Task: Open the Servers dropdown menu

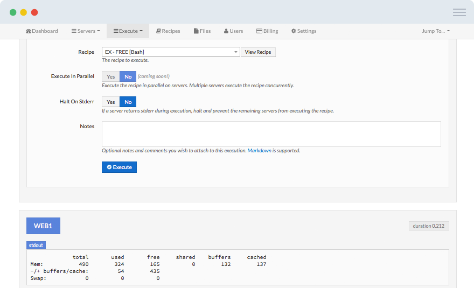Action: [86, 31]
